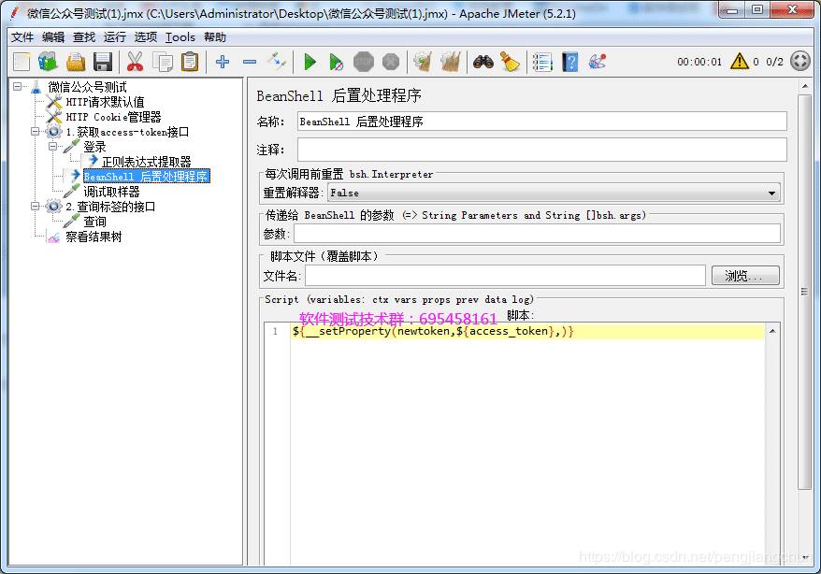This screenshot has width=821, height=574.
Task: Click the Paste clipboard icon
Action: click(190, 62)
